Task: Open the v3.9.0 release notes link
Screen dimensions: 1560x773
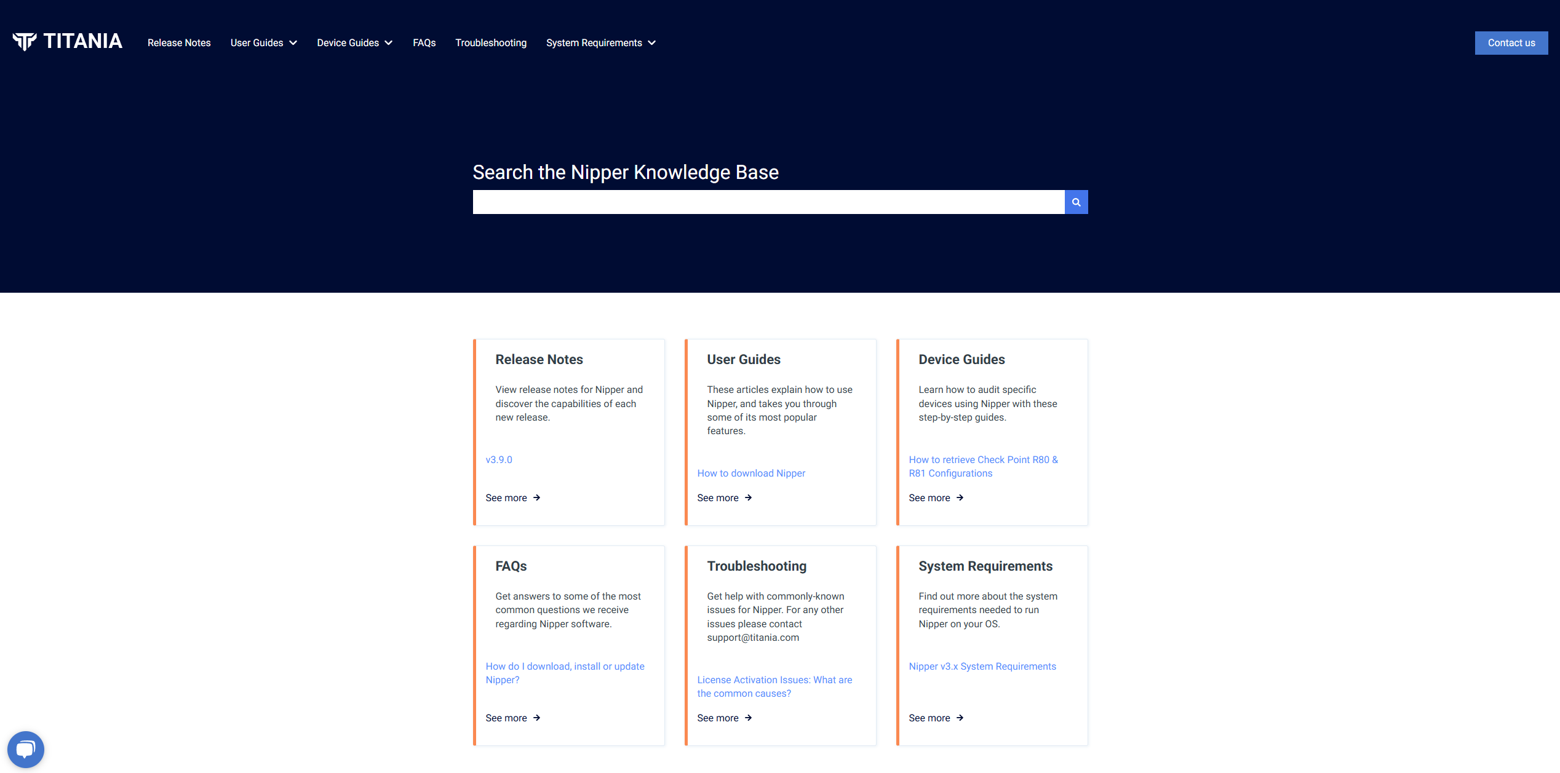Action: click(x=498, y=459)
